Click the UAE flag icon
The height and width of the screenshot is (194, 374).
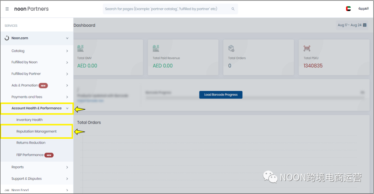[x=348, y=9]
